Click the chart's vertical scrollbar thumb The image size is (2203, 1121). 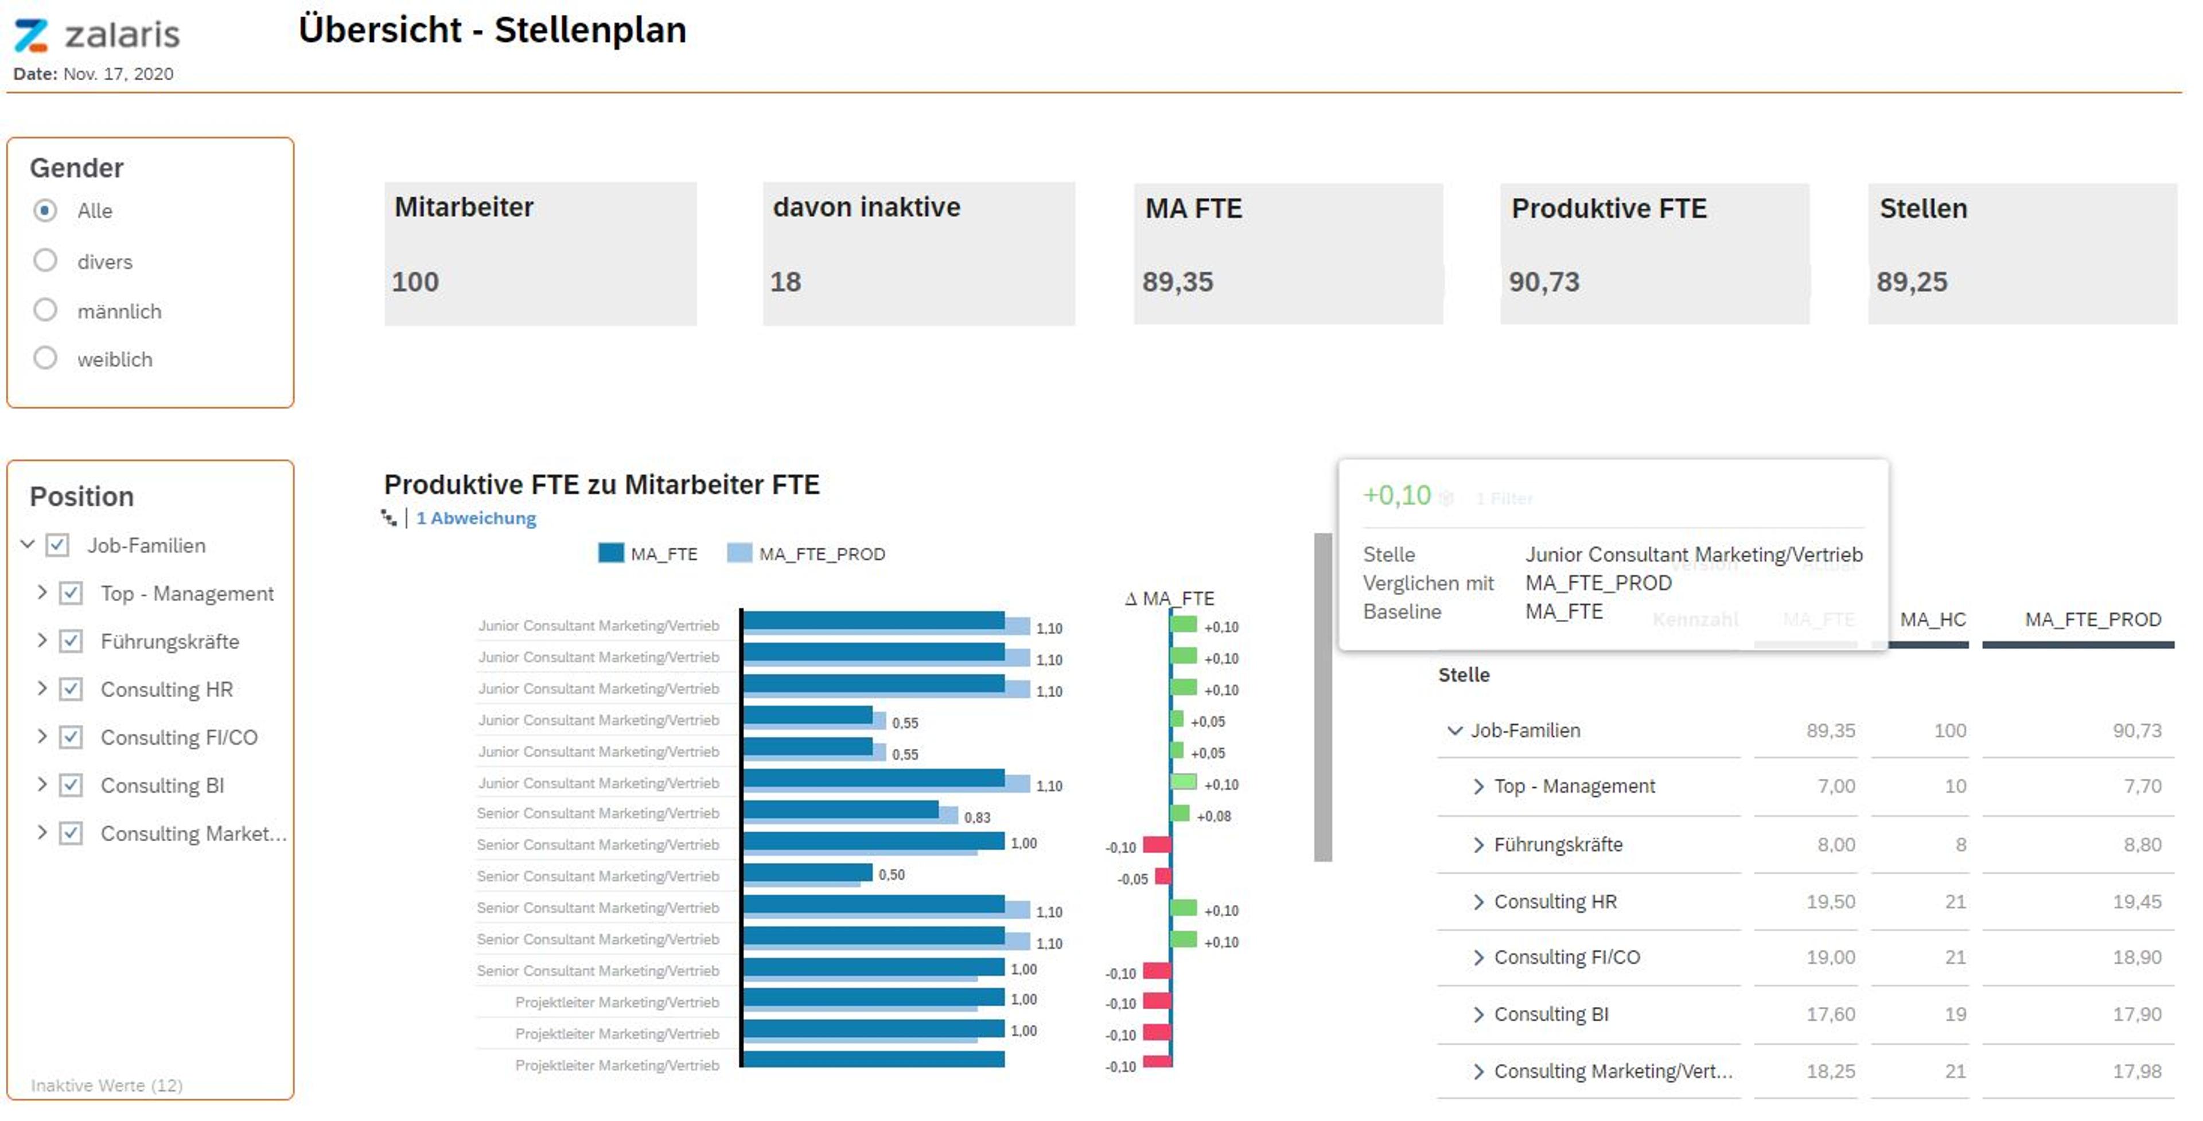pos(1323,697)
